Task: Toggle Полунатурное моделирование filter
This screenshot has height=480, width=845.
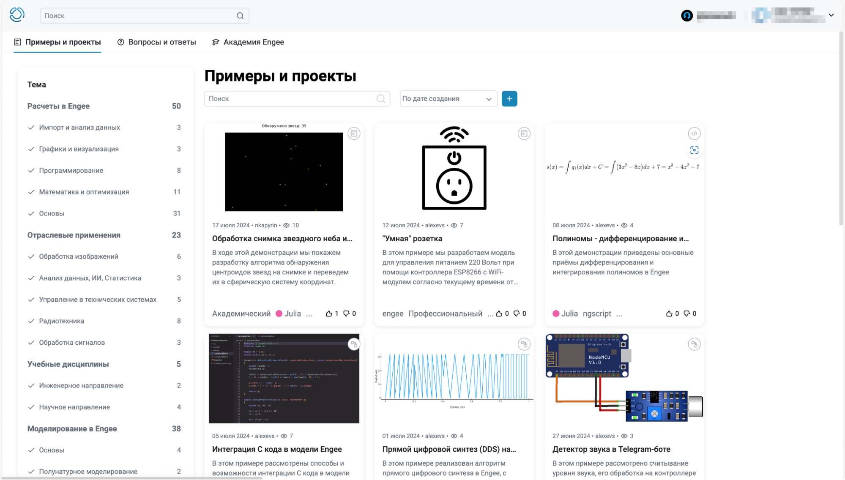Action: [104, 472]
